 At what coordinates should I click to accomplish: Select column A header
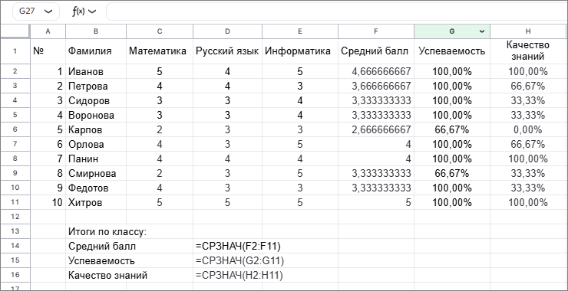48,31
